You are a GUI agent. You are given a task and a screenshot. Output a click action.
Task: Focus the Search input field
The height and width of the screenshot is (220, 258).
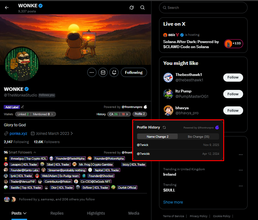pos(203,8)
